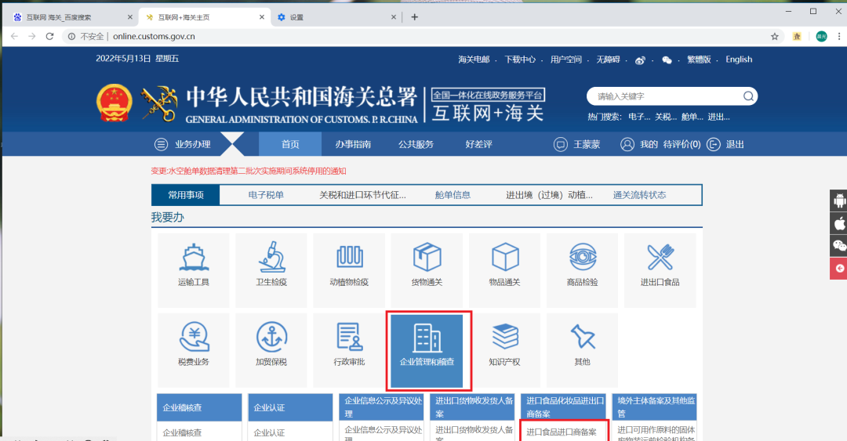Click the 货物通关 package icon tile
Image resolution: width=847 pixels, height=441 pixels.
tap(427, 269)
